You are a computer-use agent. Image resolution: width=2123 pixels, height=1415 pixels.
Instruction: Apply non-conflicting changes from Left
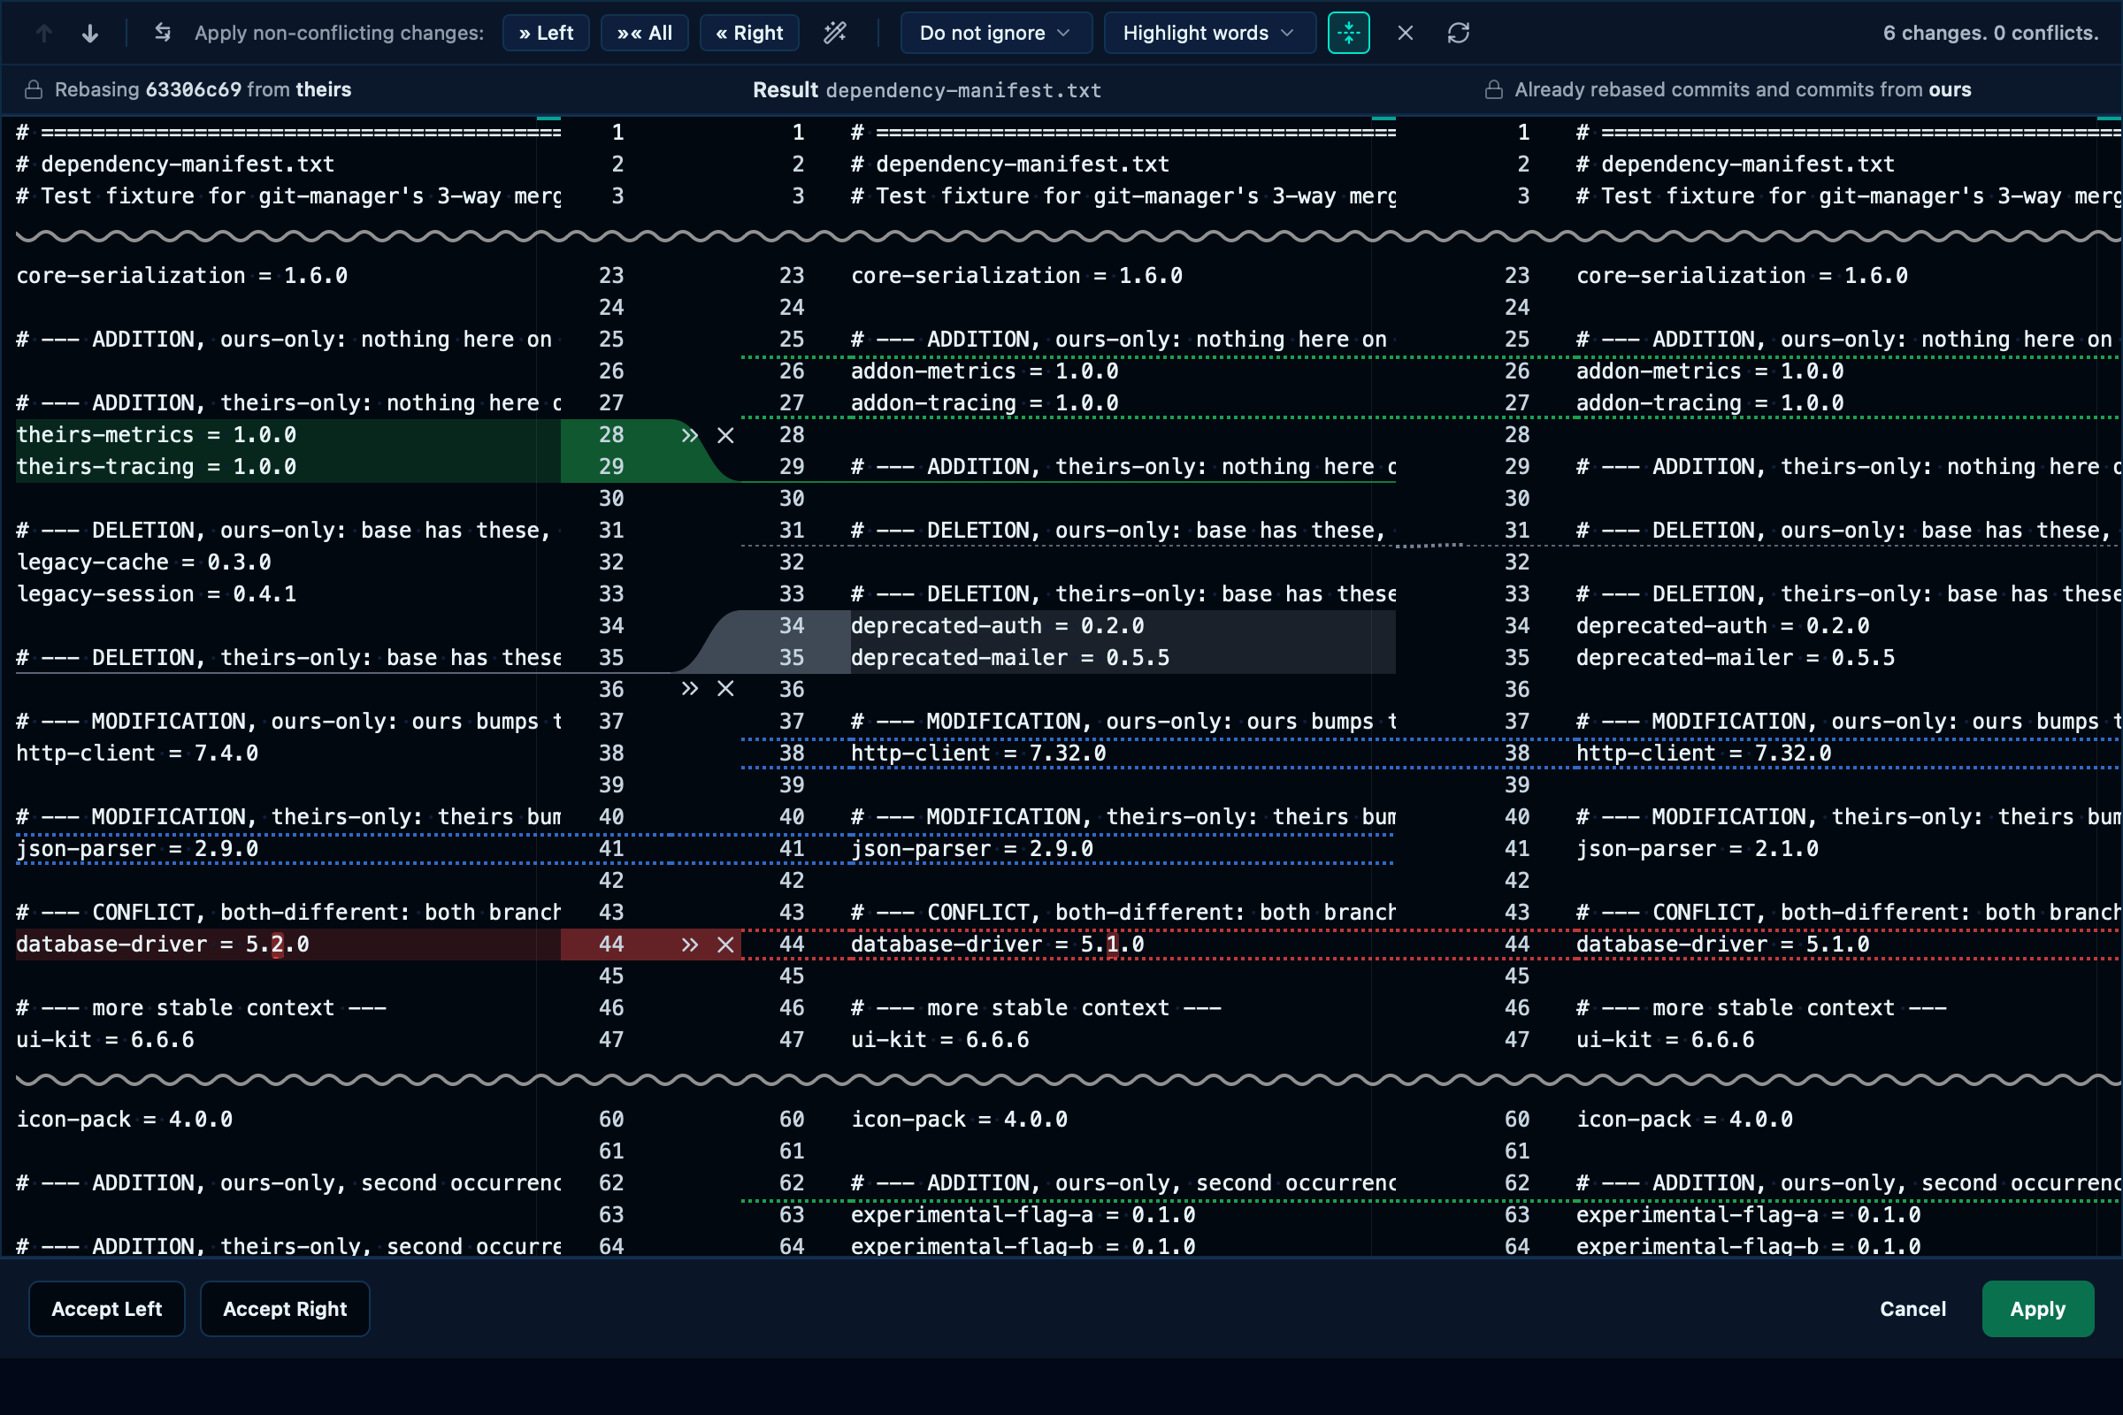point(546,34)
